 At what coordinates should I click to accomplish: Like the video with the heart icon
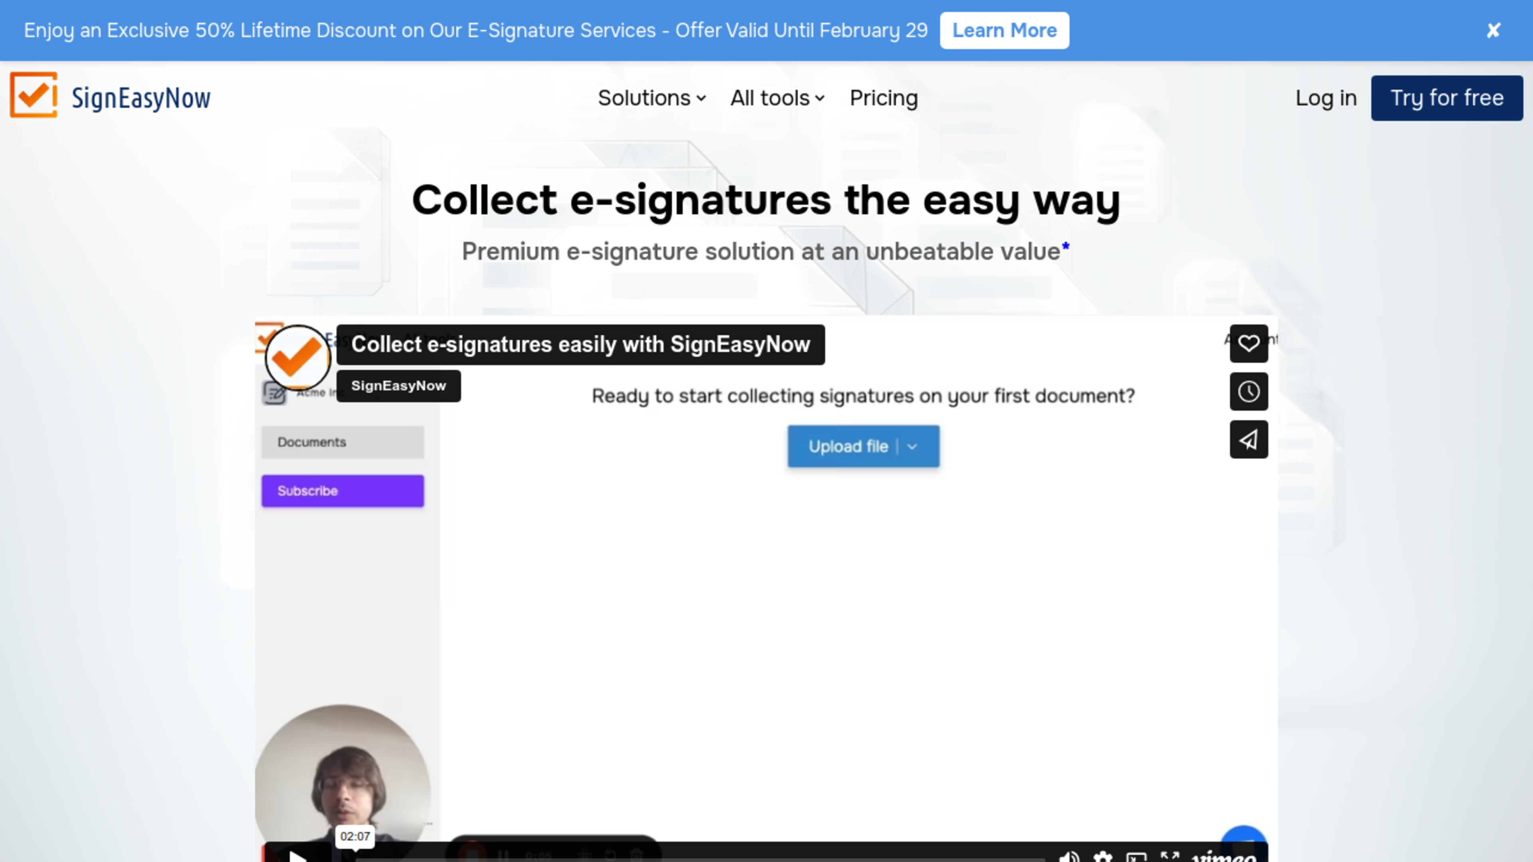(1248, 343)
